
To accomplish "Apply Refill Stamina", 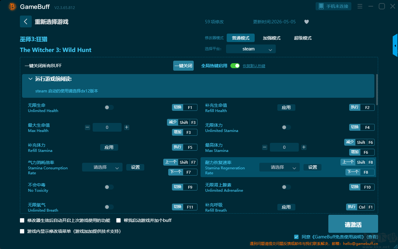I will (109, 147).
